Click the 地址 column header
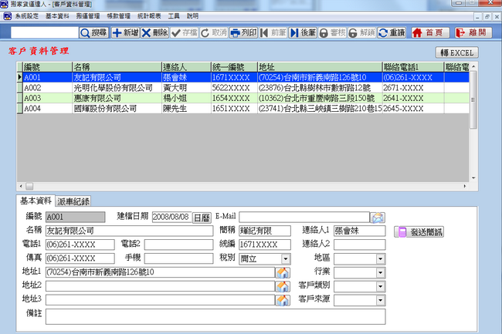 click(x=320, y=67)
